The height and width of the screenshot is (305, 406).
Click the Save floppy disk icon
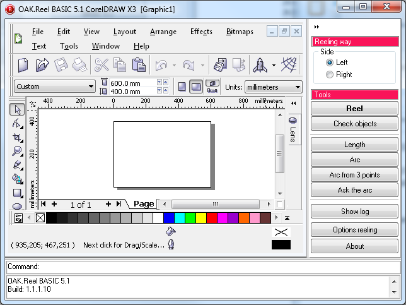[x=61, y=65]
